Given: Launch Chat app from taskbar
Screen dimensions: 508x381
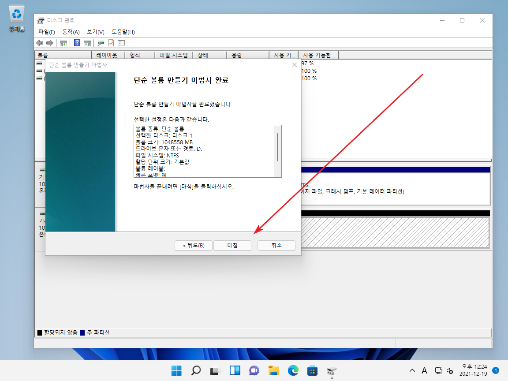Looking at the screenshot, I should [x=254, y=370].
